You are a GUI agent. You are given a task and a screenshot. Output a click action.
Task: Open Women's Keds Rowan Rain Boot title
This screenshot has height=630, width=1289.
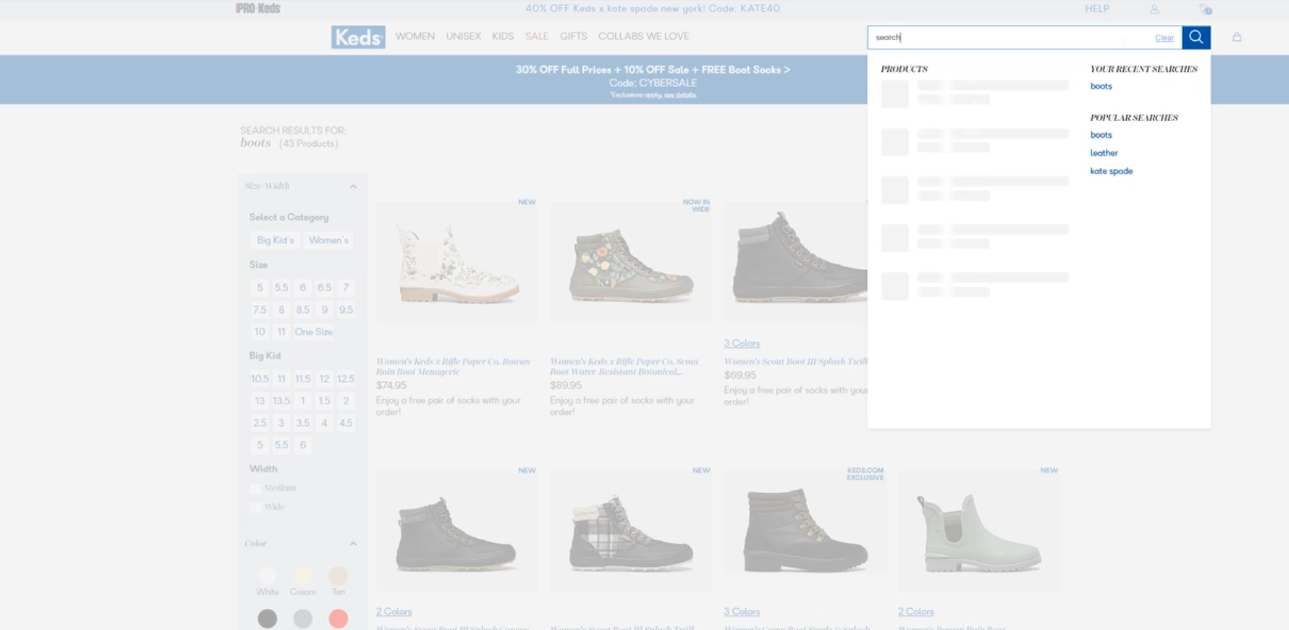click(453, 366)
